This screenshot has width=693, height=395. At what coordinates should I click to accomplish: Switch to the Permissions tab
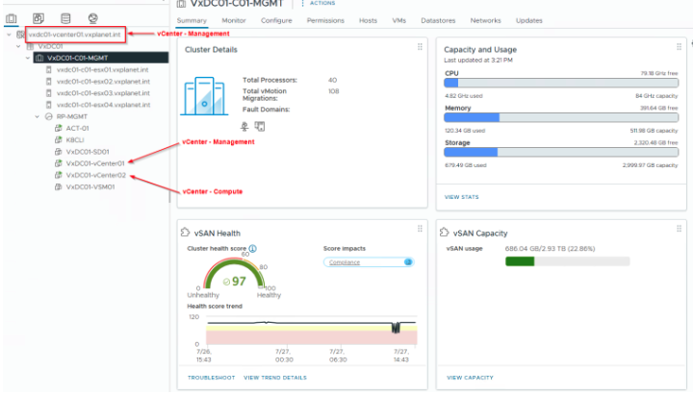[x=325, y=21]
